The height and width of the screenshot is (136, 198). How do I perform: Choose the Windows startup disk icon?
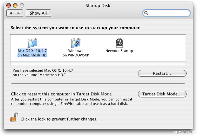coord(76,42)
